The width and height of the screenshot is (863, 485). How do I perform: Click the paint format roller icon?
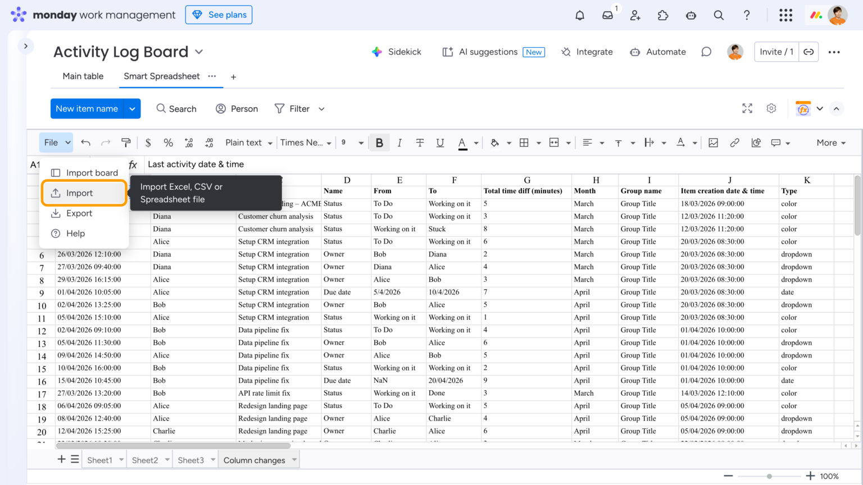tap(126, 143)
